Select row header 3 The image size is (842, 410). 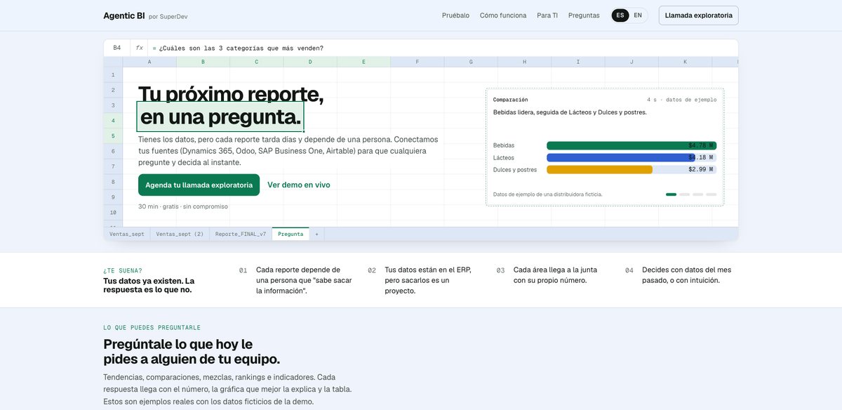click(x=113, y=105)
